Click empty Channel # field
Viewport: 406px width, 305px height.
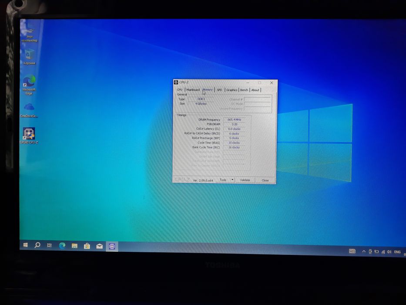click(x=257, y=99)
